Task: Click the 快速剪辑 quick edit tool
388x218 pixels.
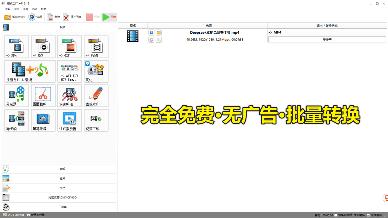Action: [69, 96]
